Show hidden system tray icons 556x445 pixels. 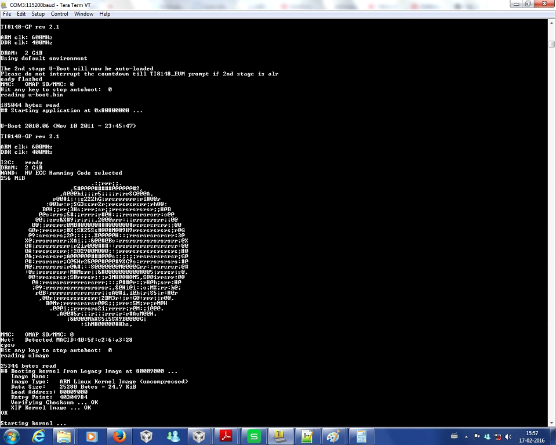466,437
